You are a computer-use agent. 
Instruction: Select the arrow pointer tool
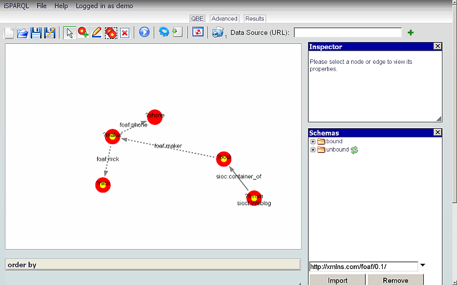click(x=69, y=32)
